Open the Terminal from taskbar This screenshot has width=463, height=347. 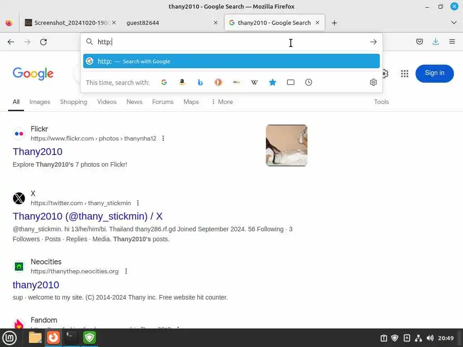[x=71, y=338]
